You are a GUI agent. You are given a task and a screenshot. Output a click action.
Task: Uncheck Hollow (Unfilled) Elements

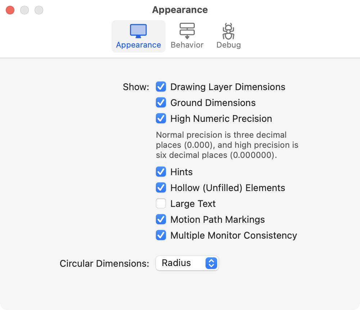coord(161,187)
